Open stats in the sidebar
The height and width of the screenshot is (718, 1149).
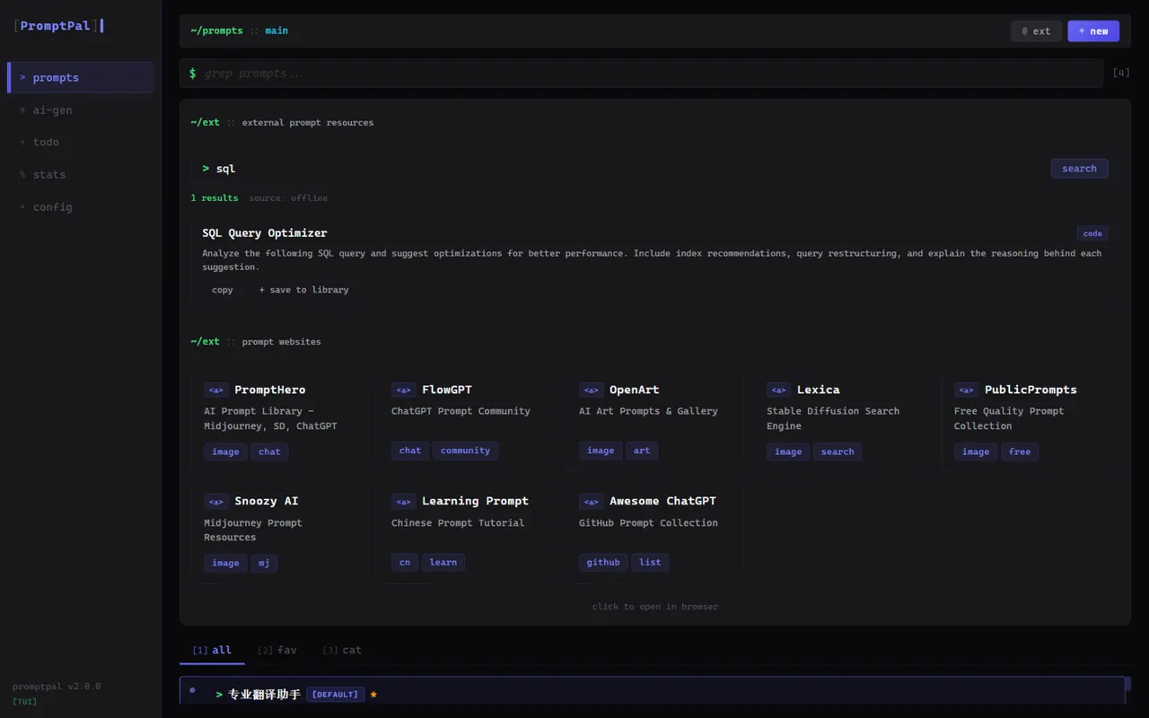pyautogui.click(x=80, y=174)
